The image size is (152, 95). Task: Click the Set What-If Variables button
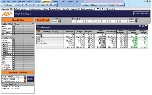18,73
